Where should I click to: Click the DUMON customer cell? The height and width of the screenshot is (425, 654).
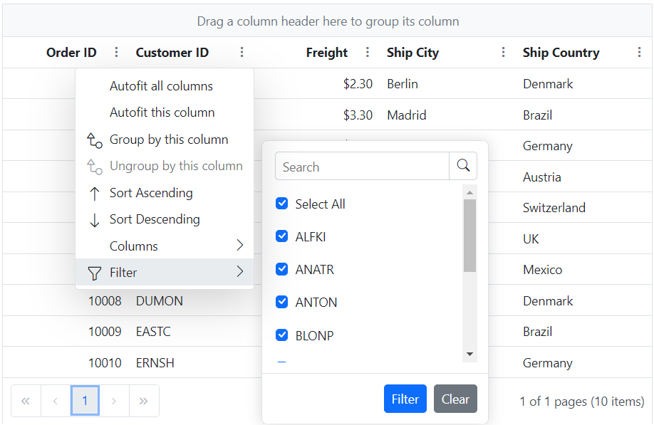coord(160,301)
